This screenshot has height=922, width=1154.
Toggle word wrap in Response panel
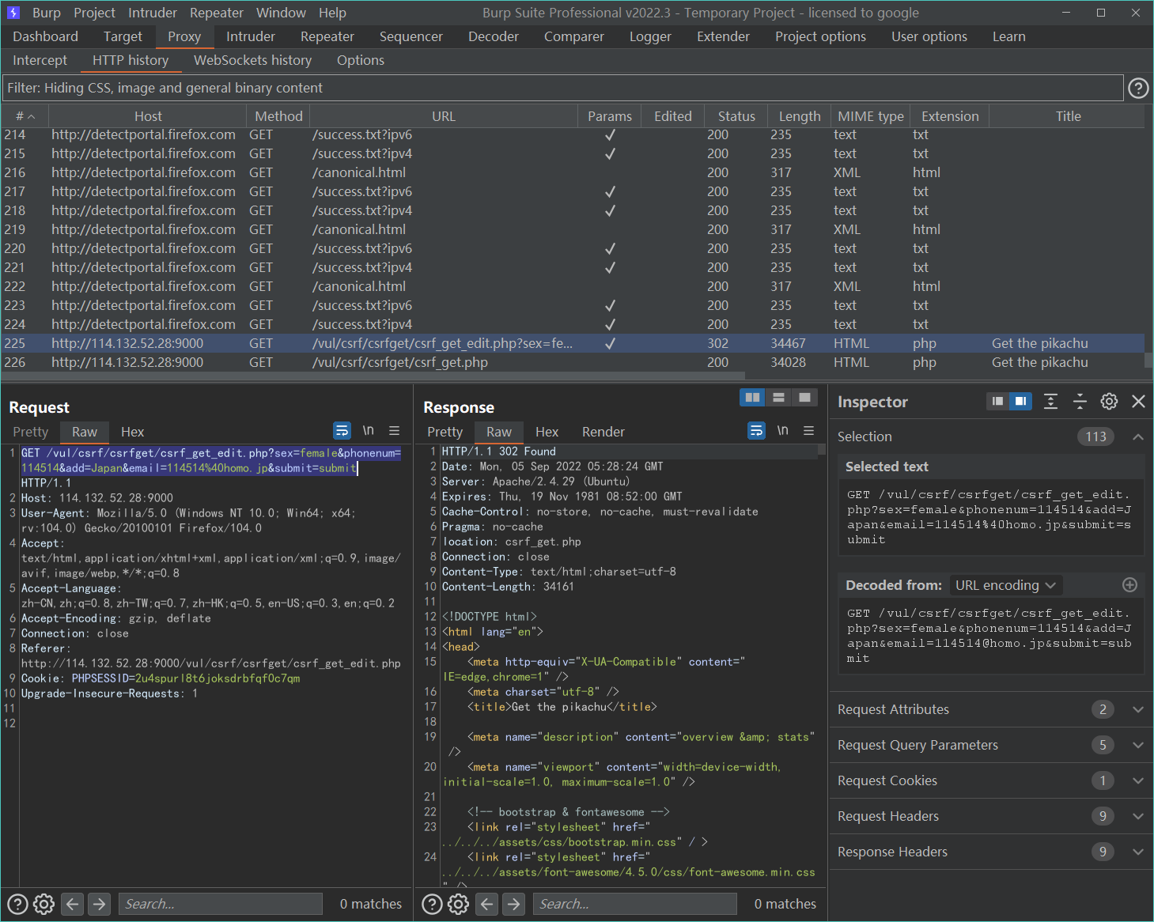[756, 431]
